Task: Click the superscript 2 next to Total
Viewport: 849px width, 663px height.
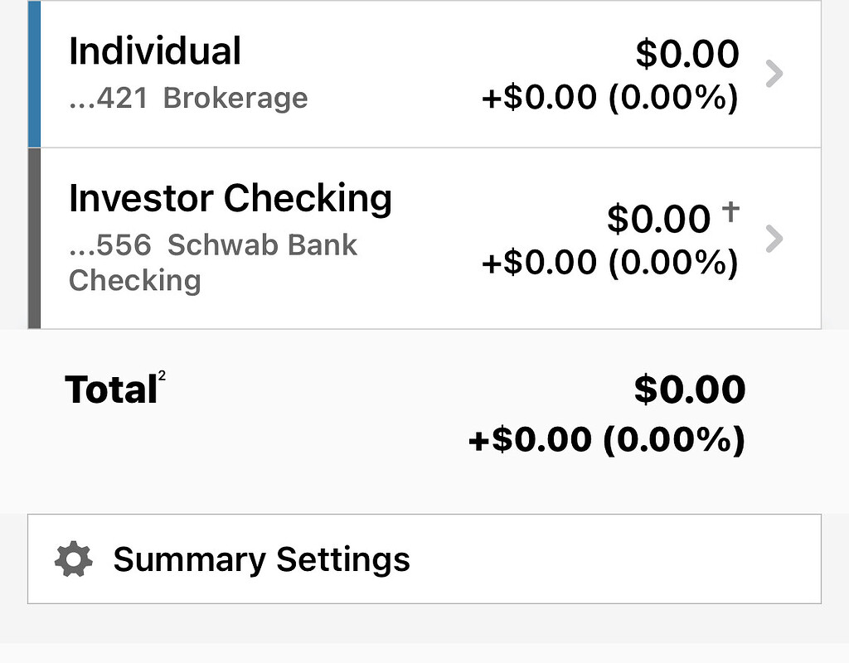Action: (x=160, y=375)
